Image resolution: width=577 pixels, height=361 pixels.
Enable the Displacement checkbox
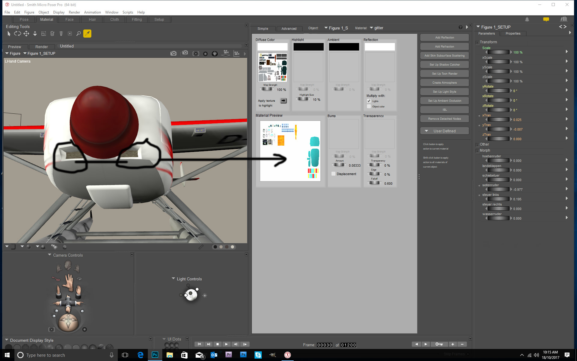[x=333, y=174]
